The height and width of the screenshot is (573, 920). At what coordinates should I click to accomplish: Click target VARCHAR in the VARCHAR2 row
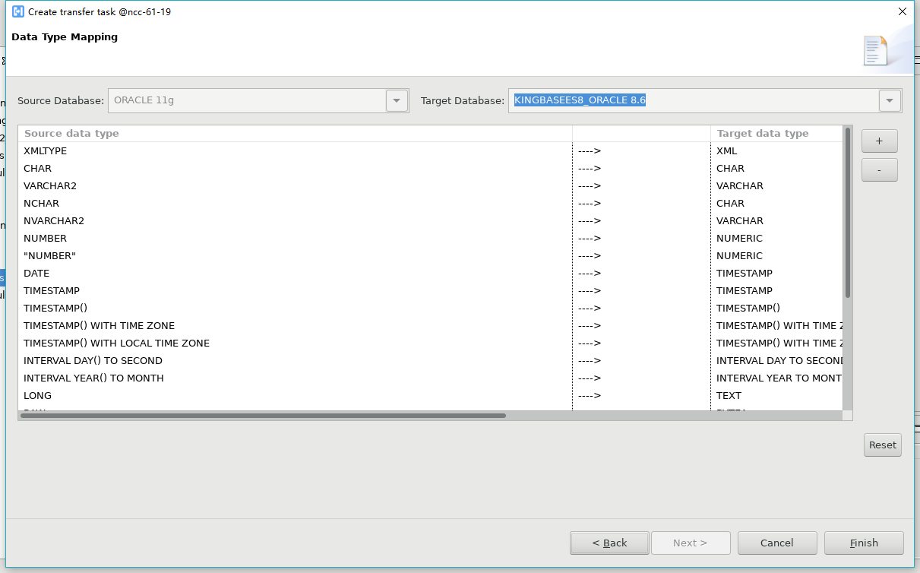[776, 185]
